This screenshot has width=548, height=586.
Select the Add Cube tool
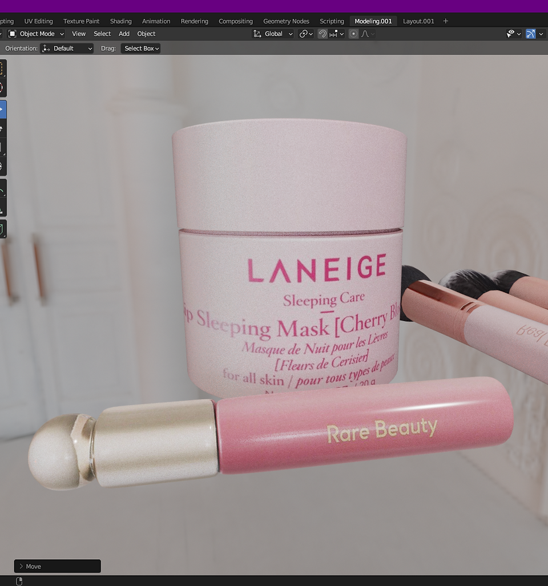(2, 229)
